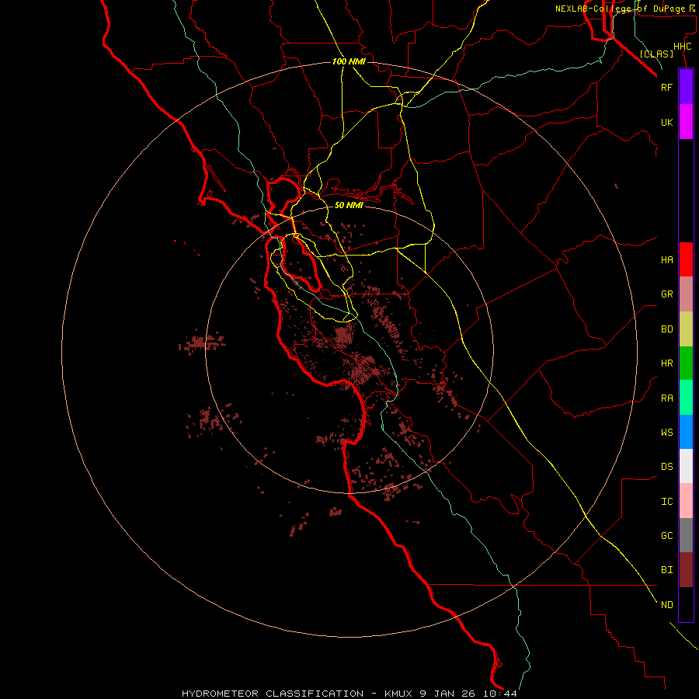This screenshot has width=699, height=699.
Task: Click the magenta UK legend color swatch
Action: point(686,122)
